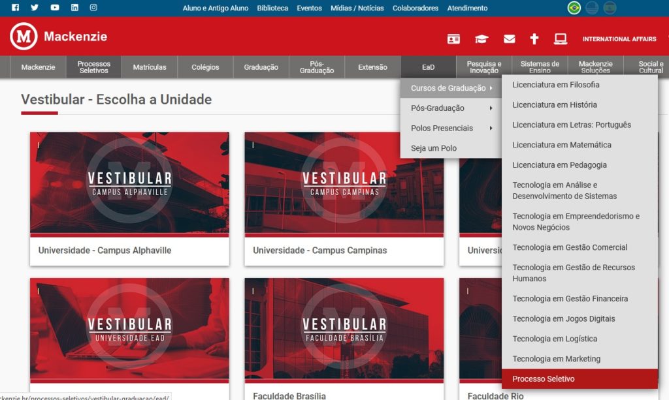Click the laptop icon in header
This screenshot has height=400, width=669.
point(560,38)
